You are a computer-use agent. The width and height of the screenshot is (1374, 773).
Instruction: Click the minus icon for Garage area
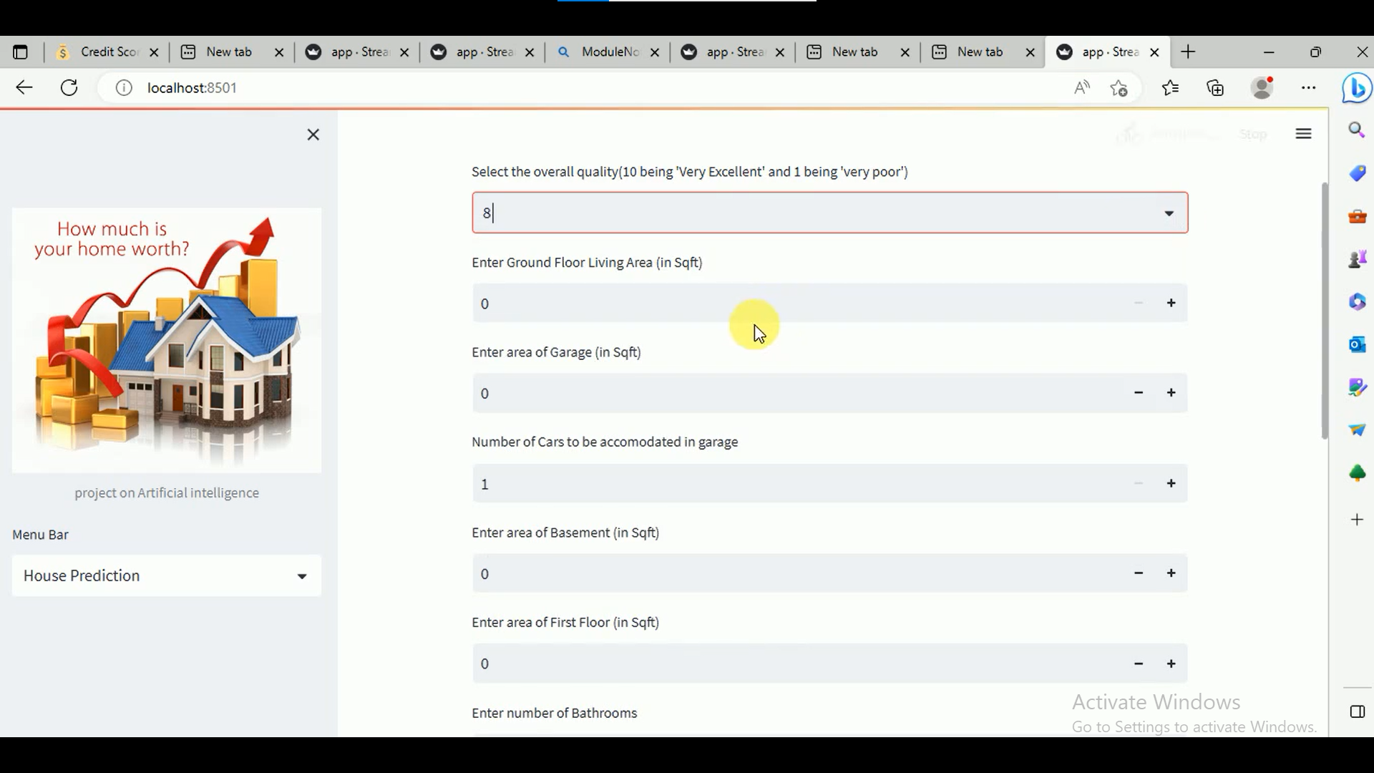1139,393
